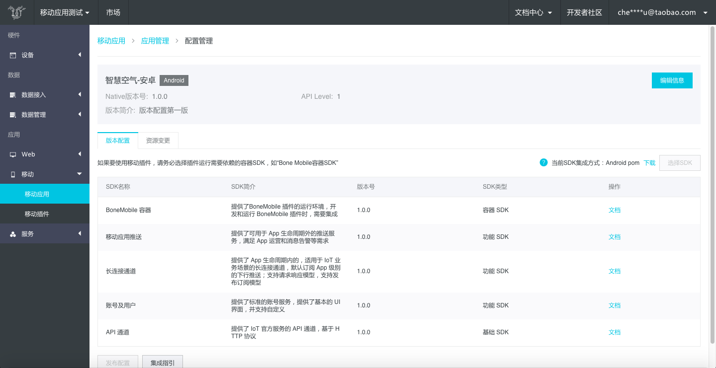Expand the Web sidebar arrow

[80, 154]
